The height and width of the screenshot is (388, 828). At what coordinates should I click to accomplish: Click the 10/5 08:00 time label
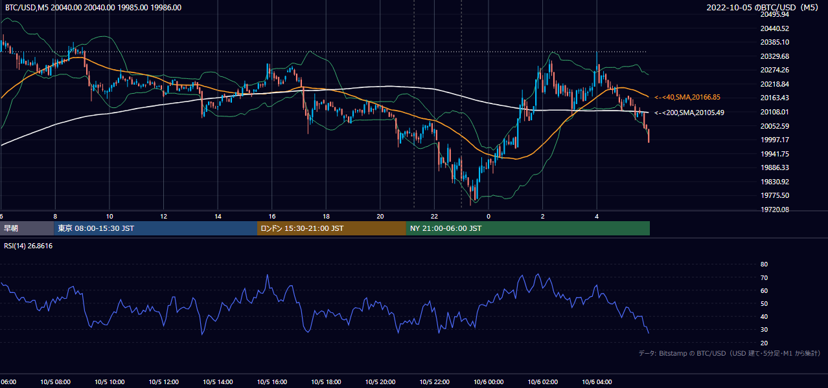coord(55,382)
